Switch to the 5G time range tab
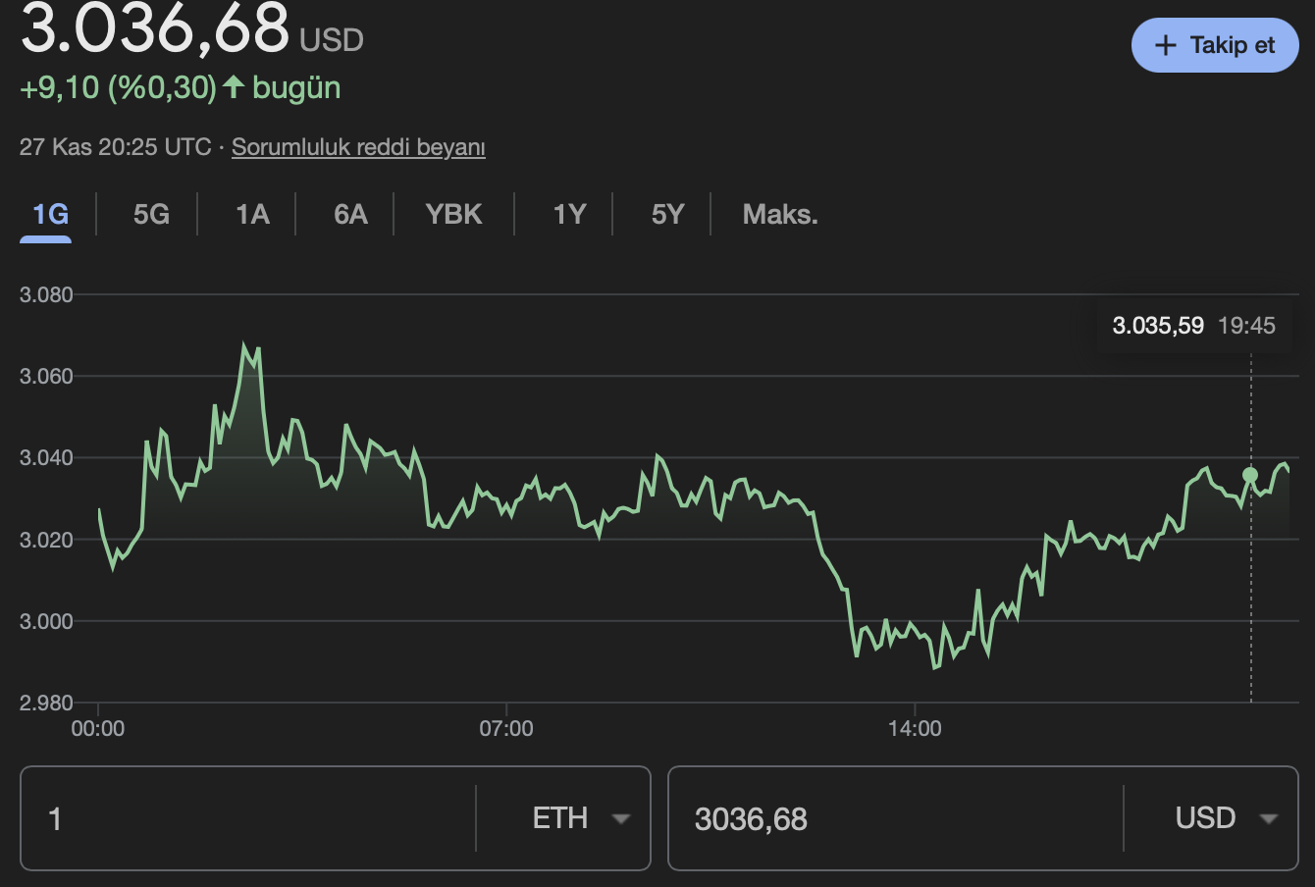The height and width of the screenshot is (887, 1315). point(148,214)
